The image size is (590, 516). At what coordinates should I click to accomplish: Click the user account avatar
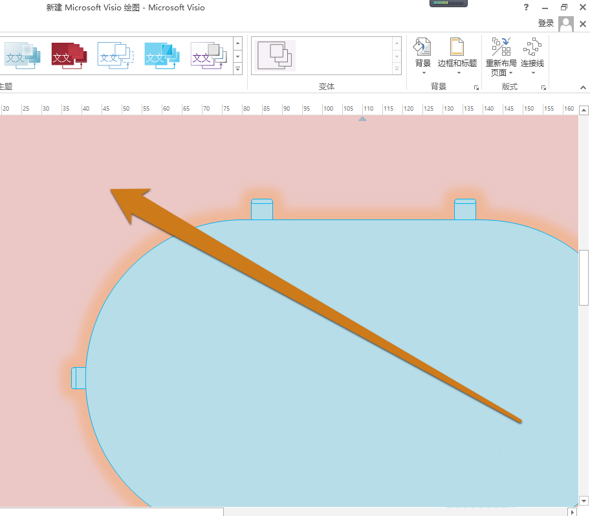pos(565,23)
